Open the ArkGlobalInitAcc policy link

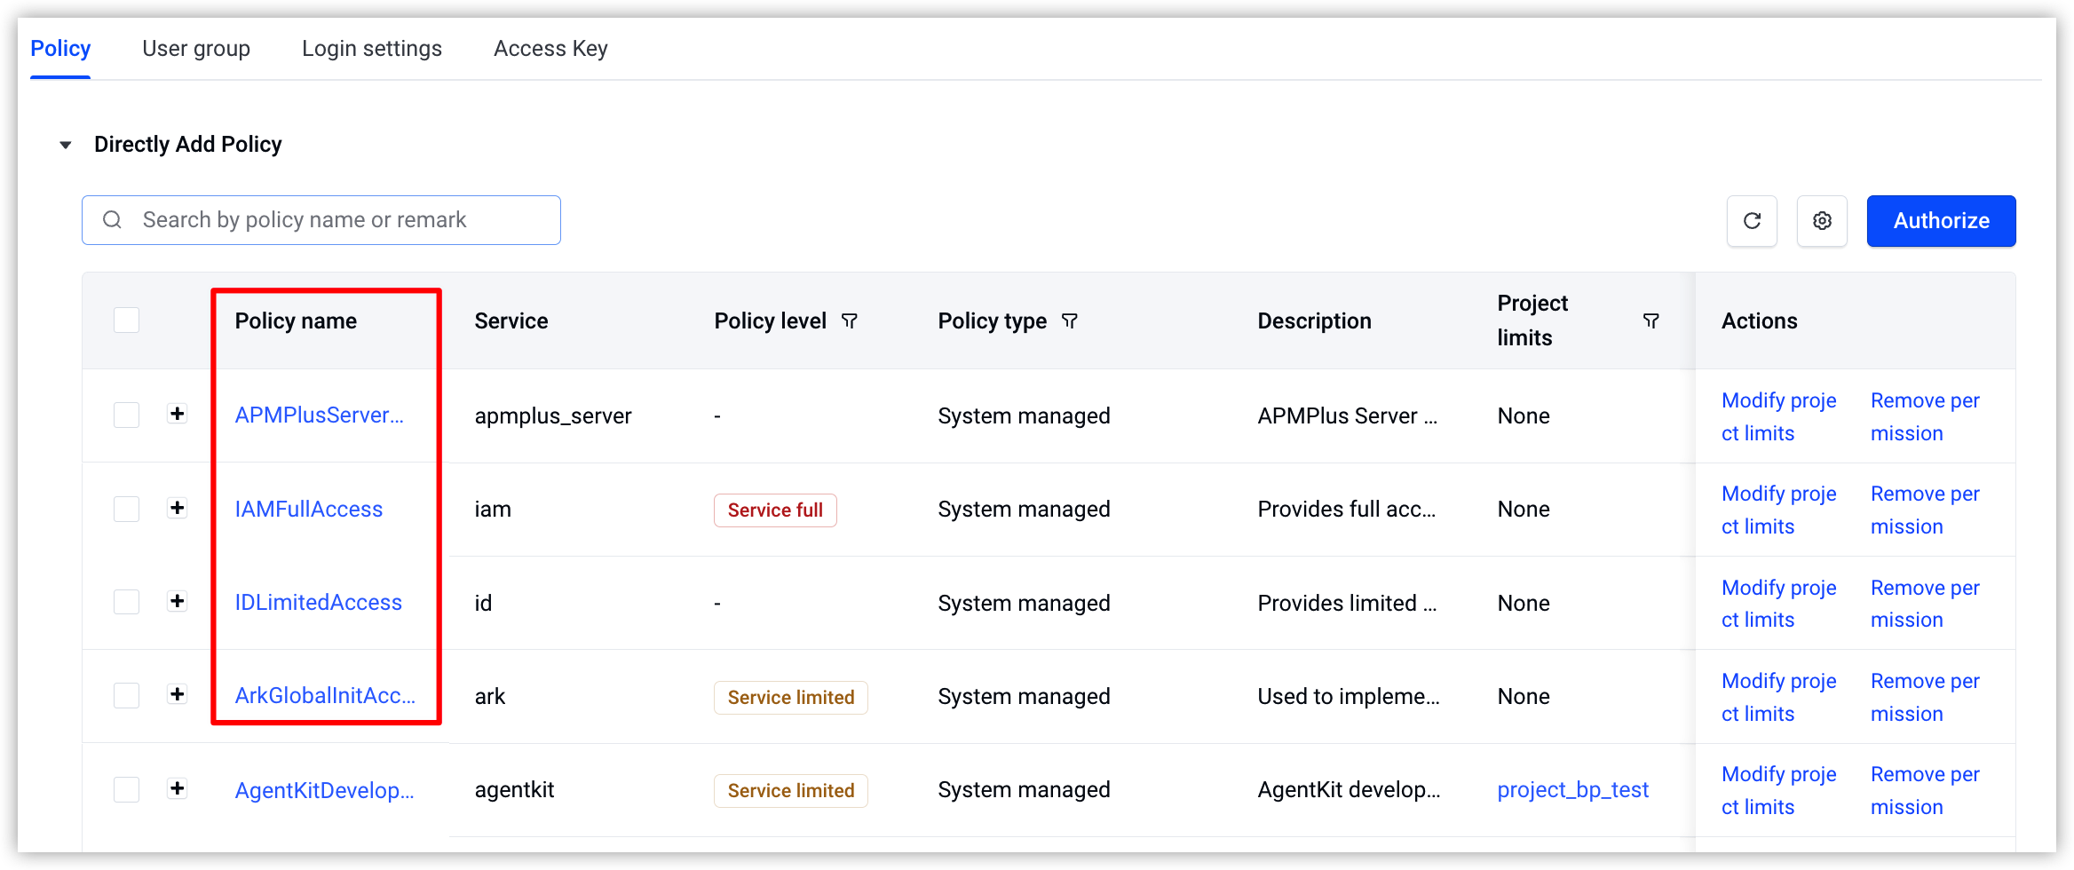325,696
